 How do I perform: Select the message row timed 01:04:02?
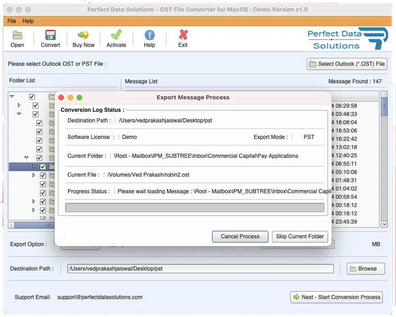(355, 189)
